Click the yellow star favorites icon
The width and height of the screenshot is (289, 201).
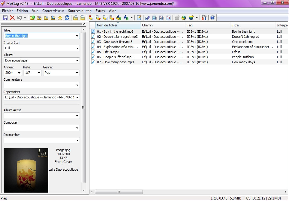pos(60,18)
